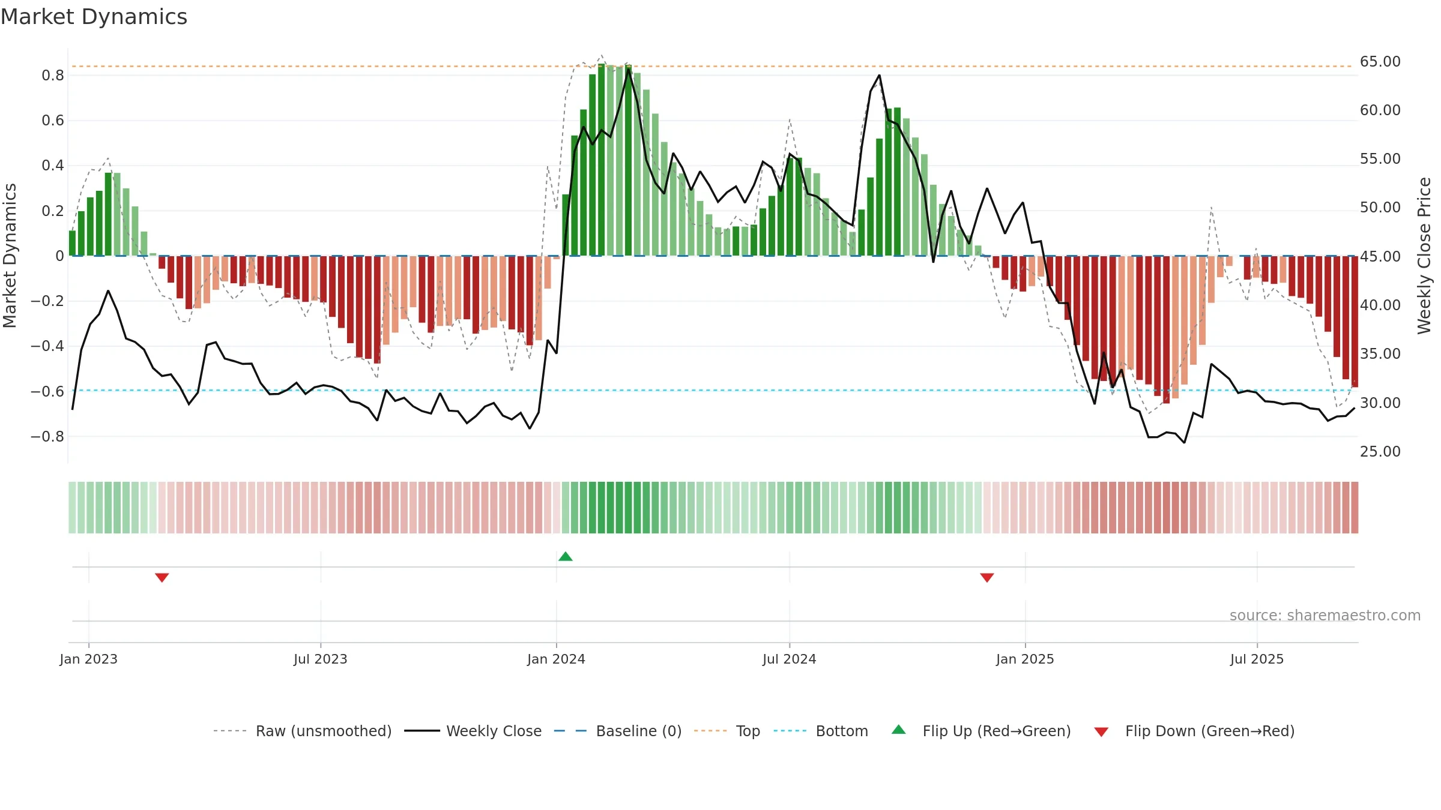Click the Weekly Close Price axis title
The image size is (1441, 810).
click(1424, 256)
